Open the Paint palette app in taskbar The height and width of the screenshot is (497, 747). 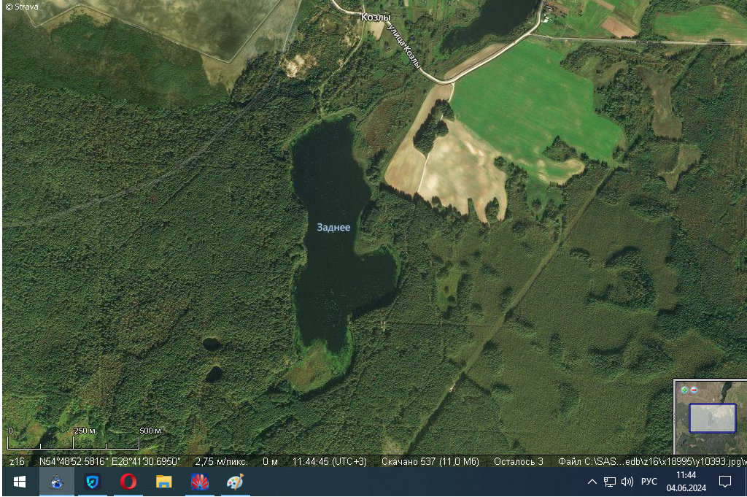(x=235, y=482)
